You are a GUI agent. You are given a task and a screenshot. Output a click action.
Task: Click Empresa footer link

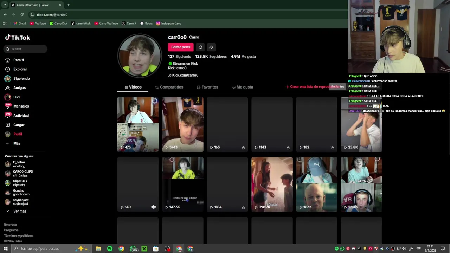(10, 225)
